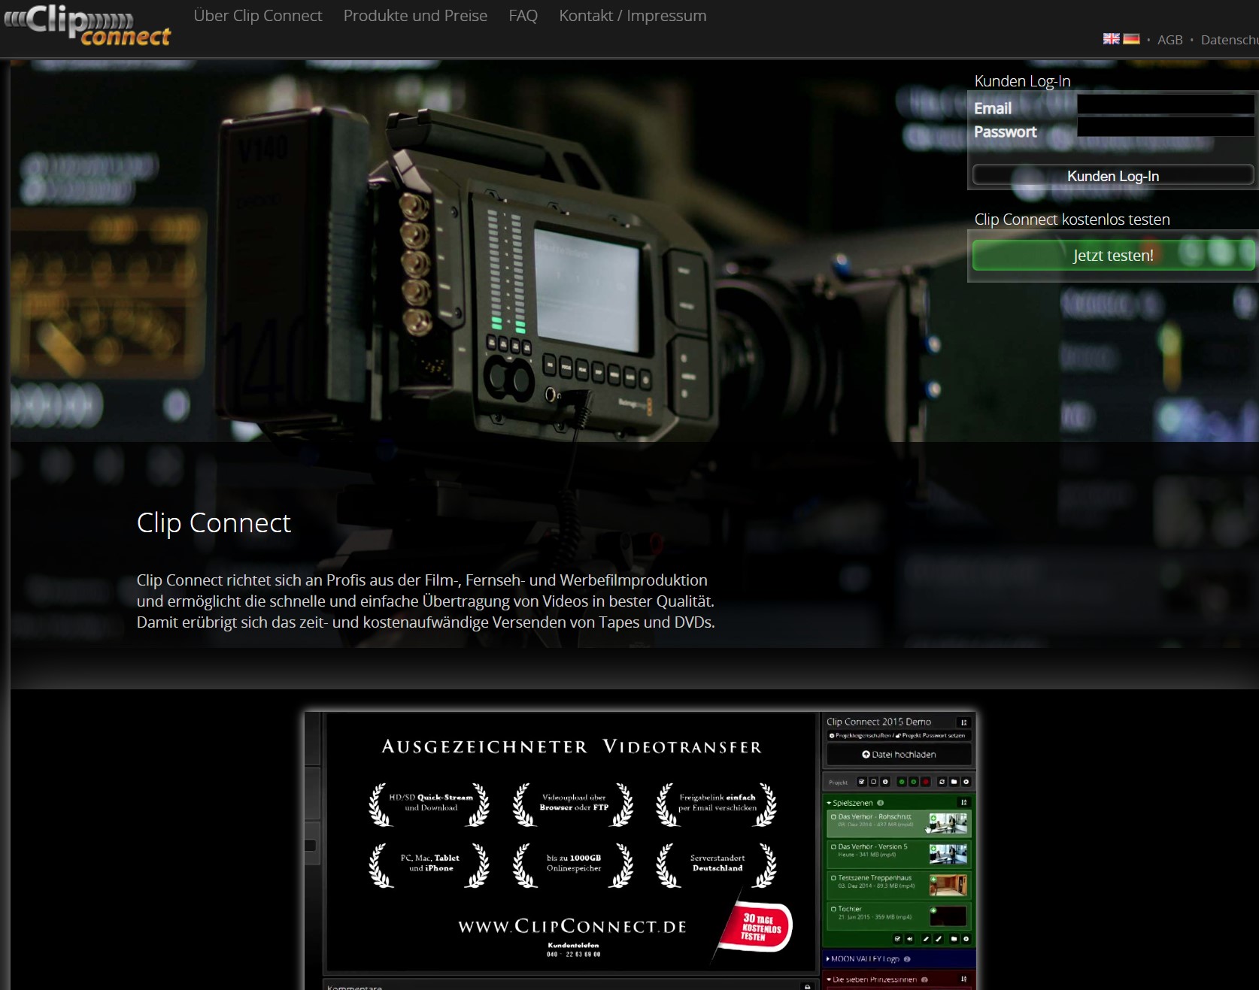Click the Projekteigenschaften link in demo panel

[860, 735]
